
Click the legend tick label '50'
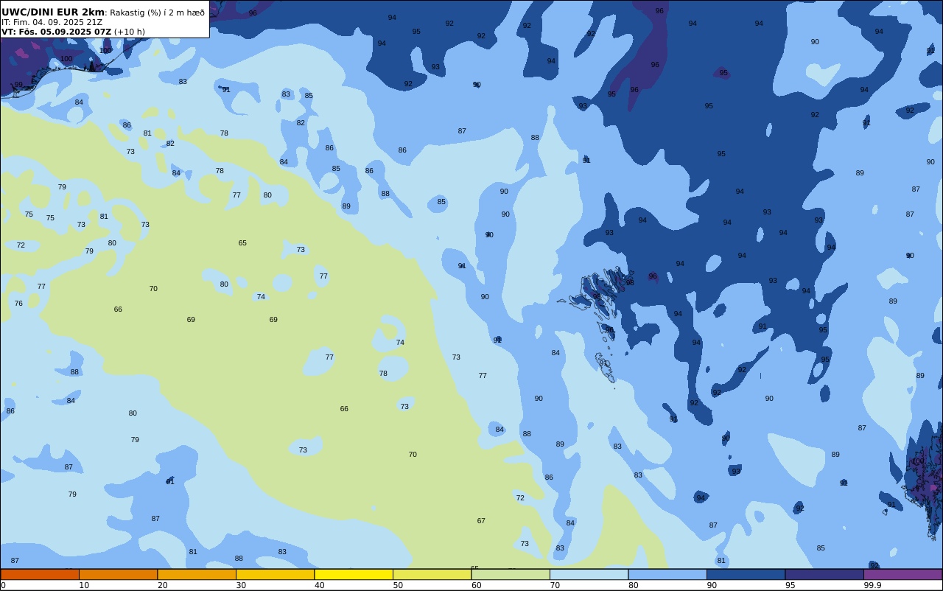(x=398, y=585)
